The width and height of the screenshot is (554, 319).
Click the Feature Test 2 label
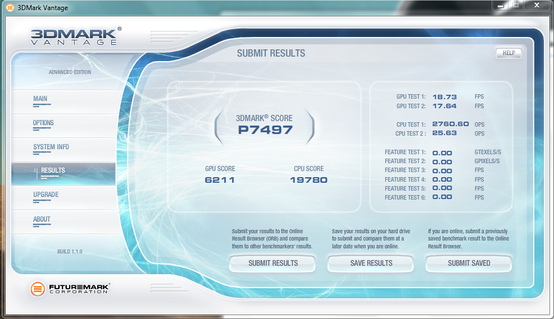(405, 161)
